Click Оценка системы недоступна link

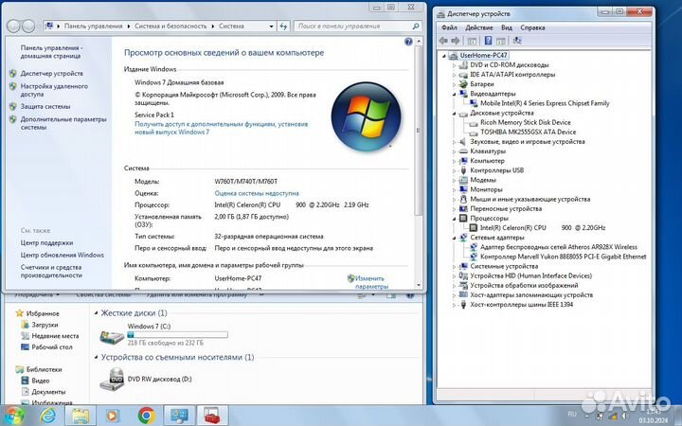coord(257,193)
